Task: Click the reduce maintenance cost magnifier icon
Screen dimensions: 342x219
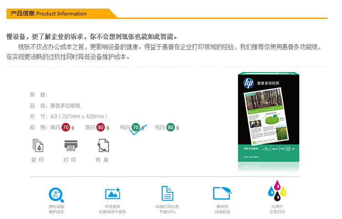Action: tap(56, 194)
